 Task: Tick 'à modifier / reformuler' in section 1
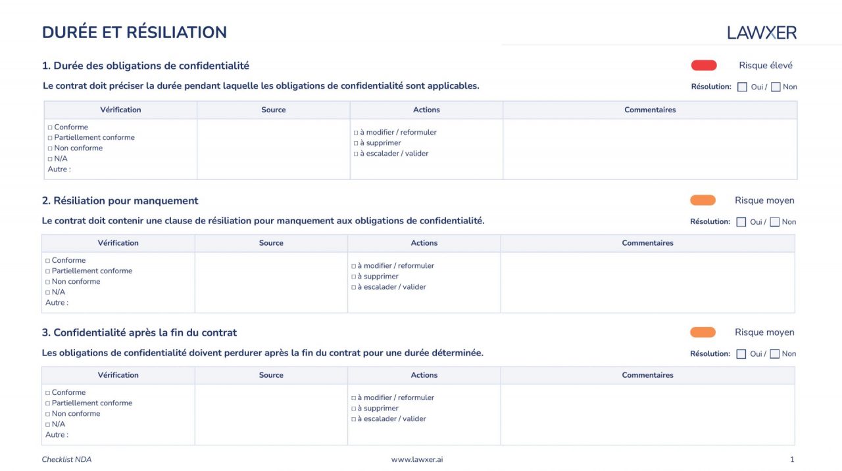356,133
